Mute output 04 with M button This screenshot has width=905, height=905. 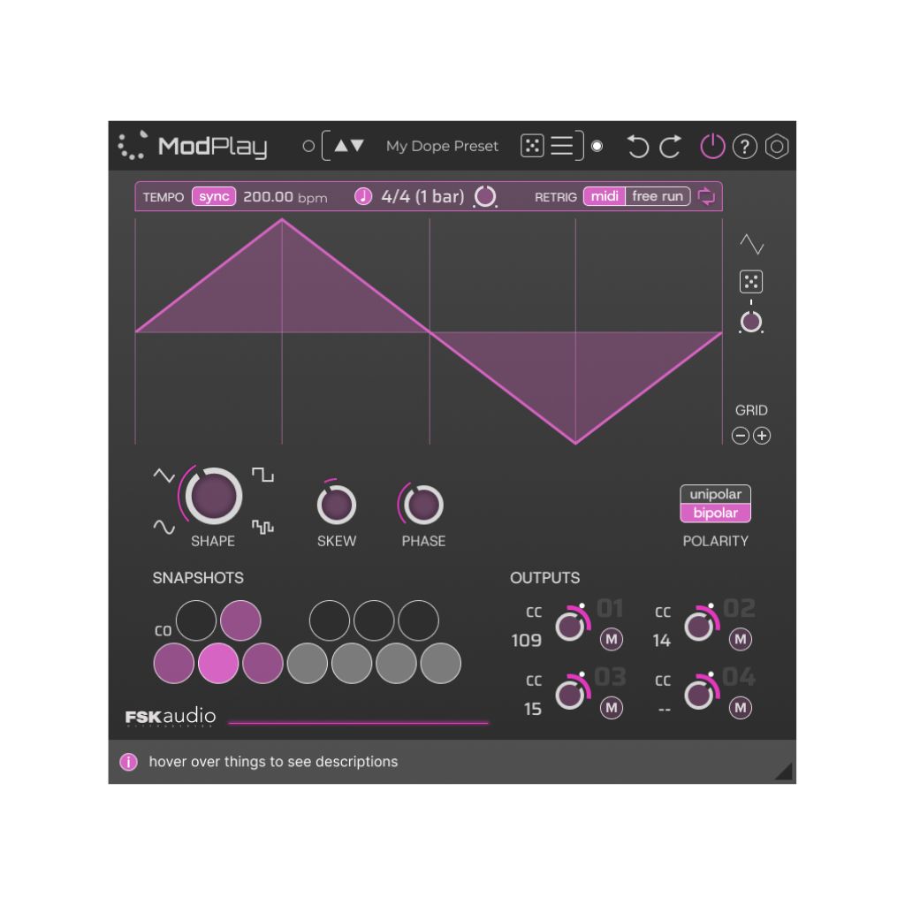(x=741, y=708)
